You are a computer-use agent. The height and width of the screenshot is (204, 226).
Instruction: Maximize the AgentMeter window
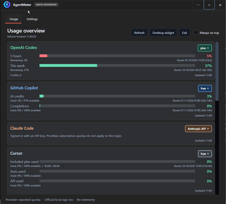209,5
